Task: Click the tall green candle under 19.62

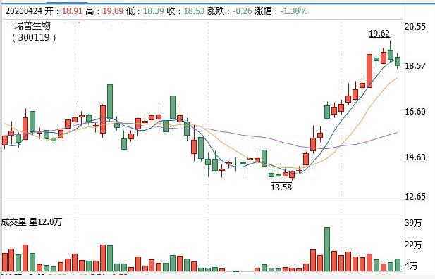Action: point(391,55)
